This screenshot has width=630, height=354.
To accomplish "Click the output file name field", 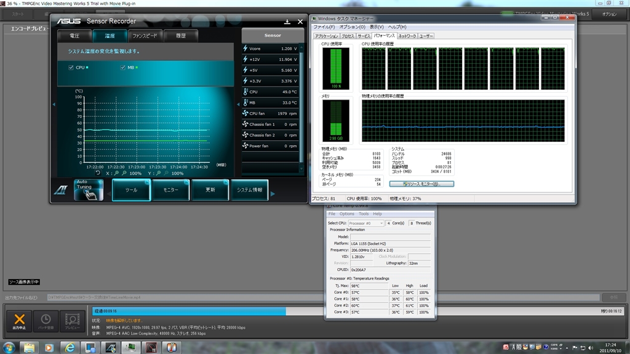I will [324, 297].
